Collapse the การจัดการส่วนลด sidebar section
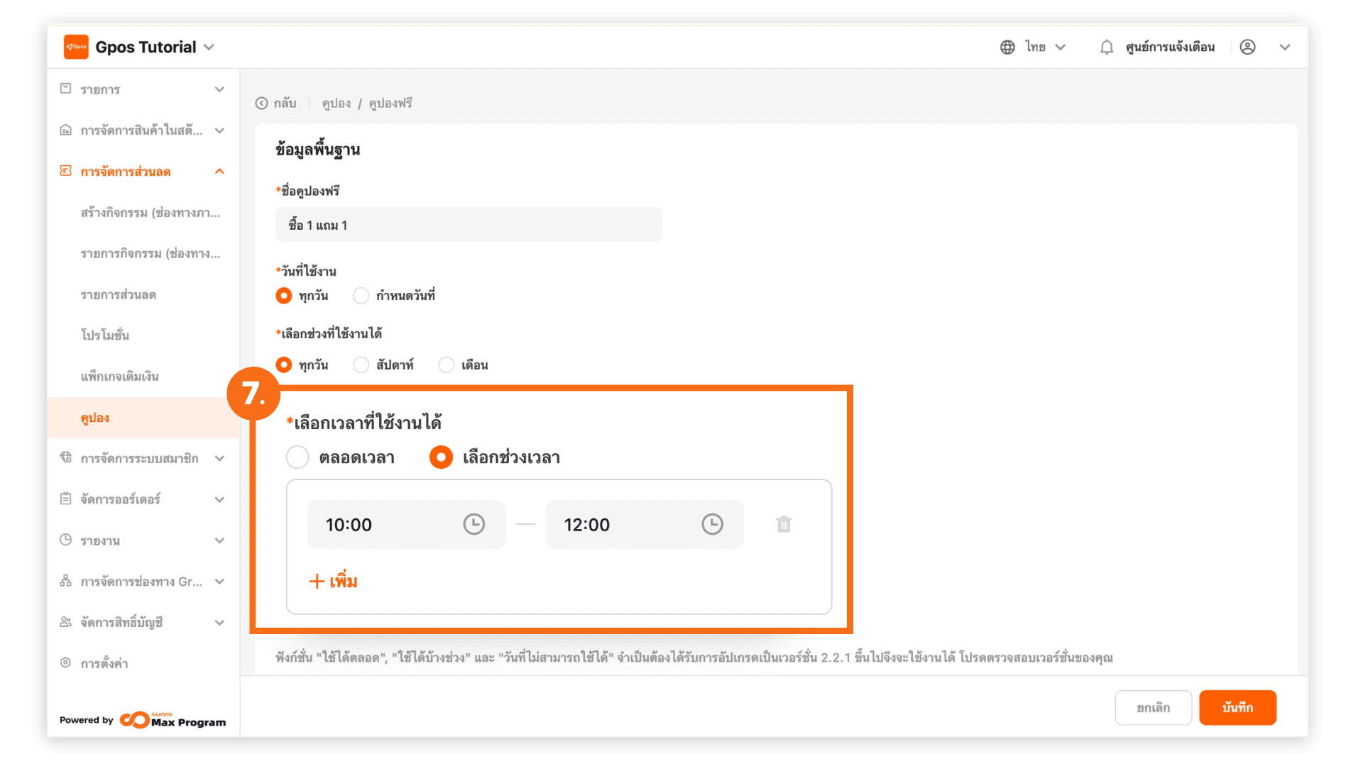Screen dimensions: 1363x766 (x=219, y=172)
